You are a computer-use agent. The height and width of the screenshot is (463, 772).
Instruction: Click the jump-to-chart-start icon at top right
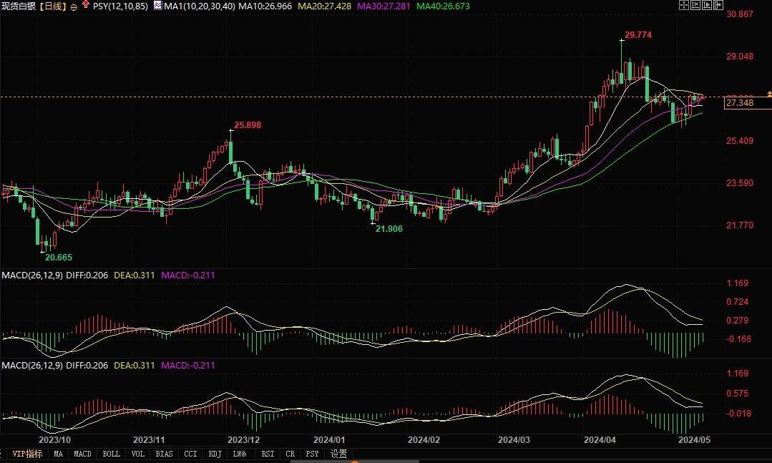pos(695,5)
